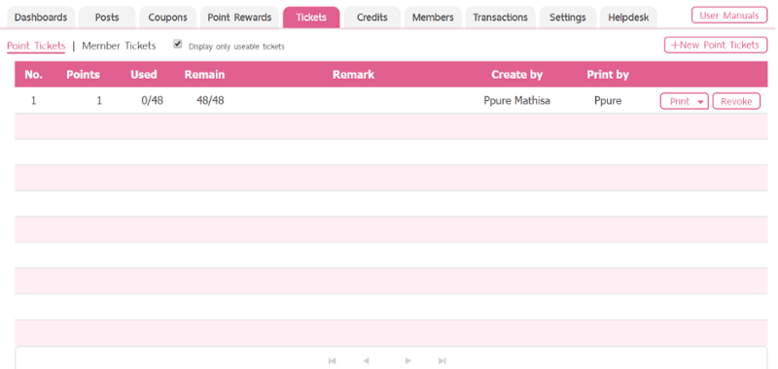778x369 pixels.
Task: Revoke ticket number 1
Action: coord(736,102)
